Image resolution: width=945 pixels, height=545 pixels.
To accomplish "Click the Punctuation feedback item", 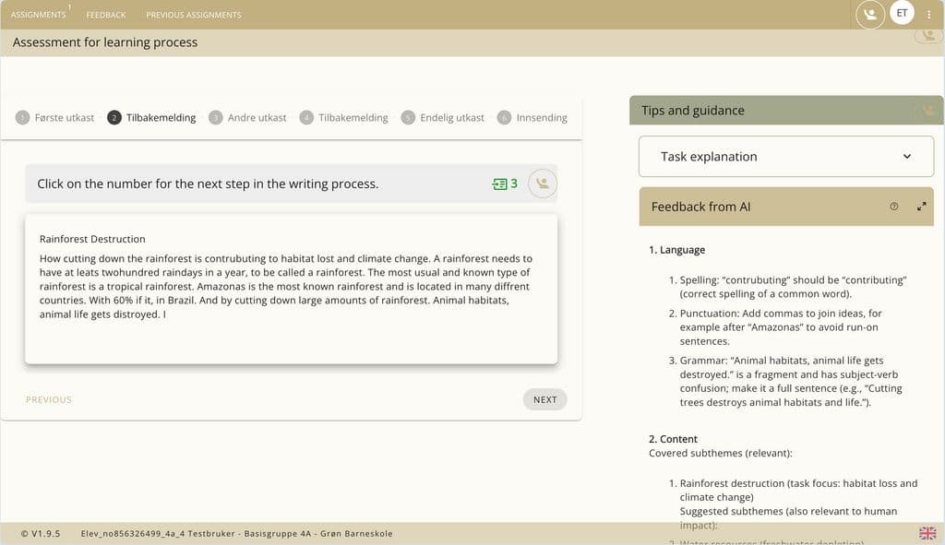I will coord(779,327).
